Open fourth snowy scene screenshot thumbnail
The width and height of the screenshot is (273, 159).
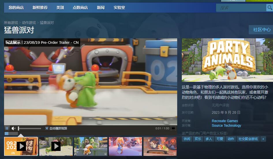click(x=125, y=146)
